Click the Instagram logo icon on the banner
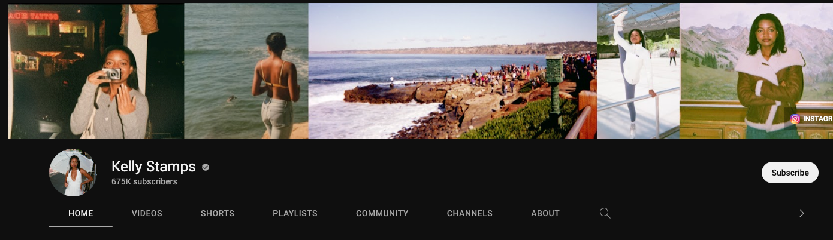This screenshot has height=240, width=833. coord(795,119)
